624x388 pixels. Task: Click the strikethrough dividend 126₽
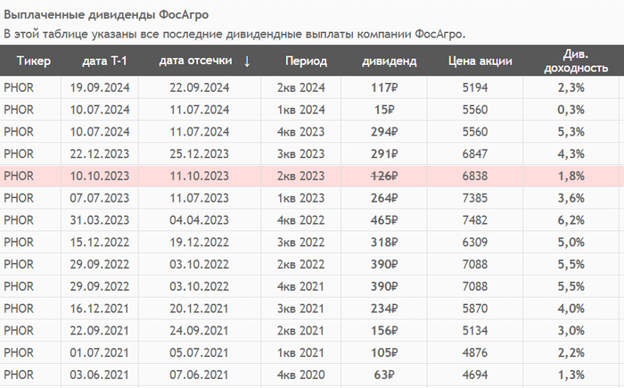[384, 176]
